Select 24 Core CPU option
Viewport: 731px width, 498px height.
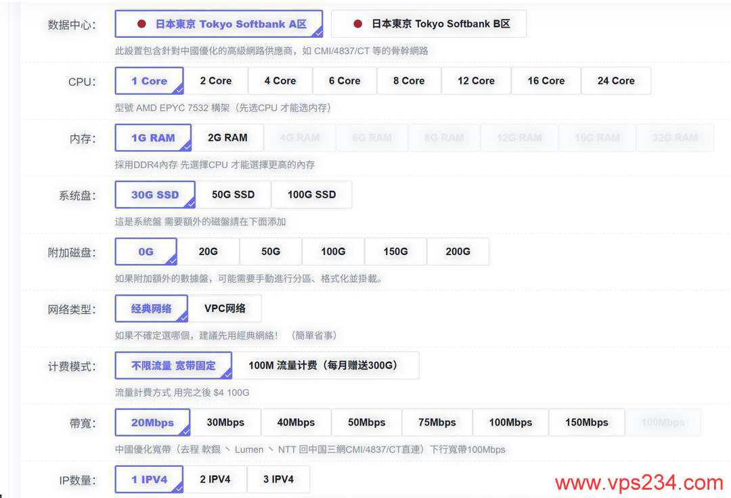point(616,81)
